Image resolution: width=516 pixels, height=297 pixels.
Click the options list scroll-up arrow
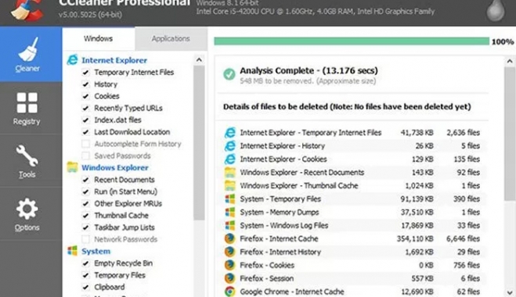tap(199, 60)
